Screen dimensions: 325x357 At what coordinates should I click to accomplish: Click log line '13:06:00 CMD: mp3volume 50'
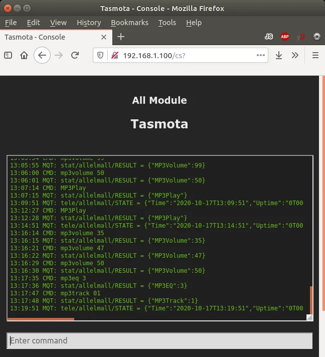tap(57, 173)
